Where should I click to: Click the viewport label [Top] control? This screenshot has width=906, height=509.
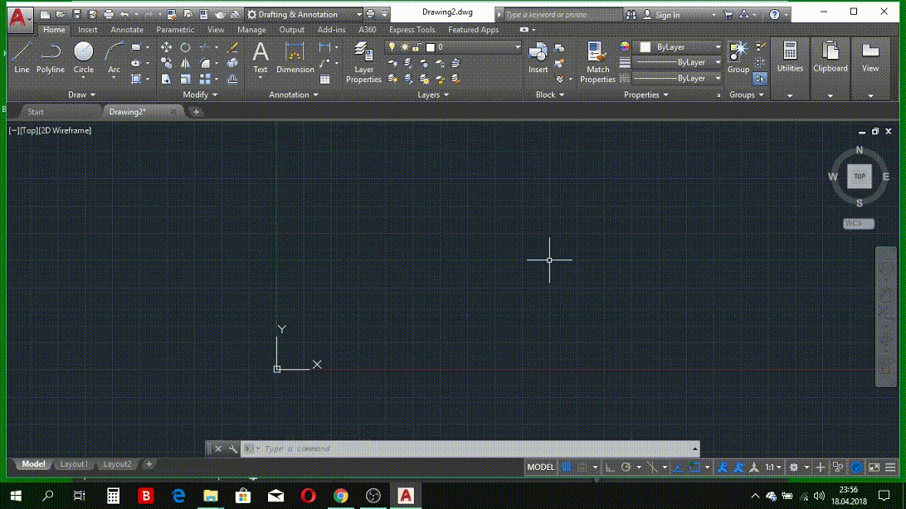click(28, 130)
